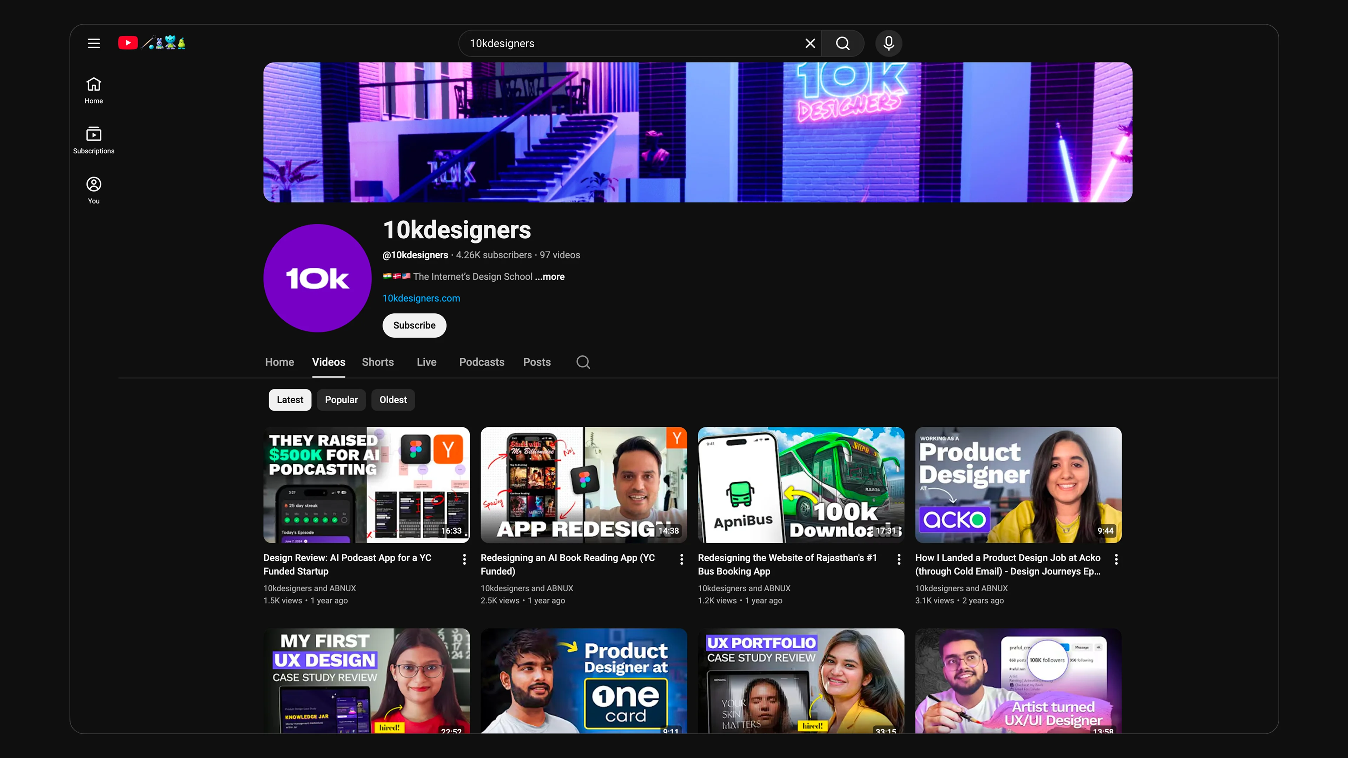This screenshot has width=1348, height=758.
Task: Sort videos by Oldest
Action: (x=393, y=400)
